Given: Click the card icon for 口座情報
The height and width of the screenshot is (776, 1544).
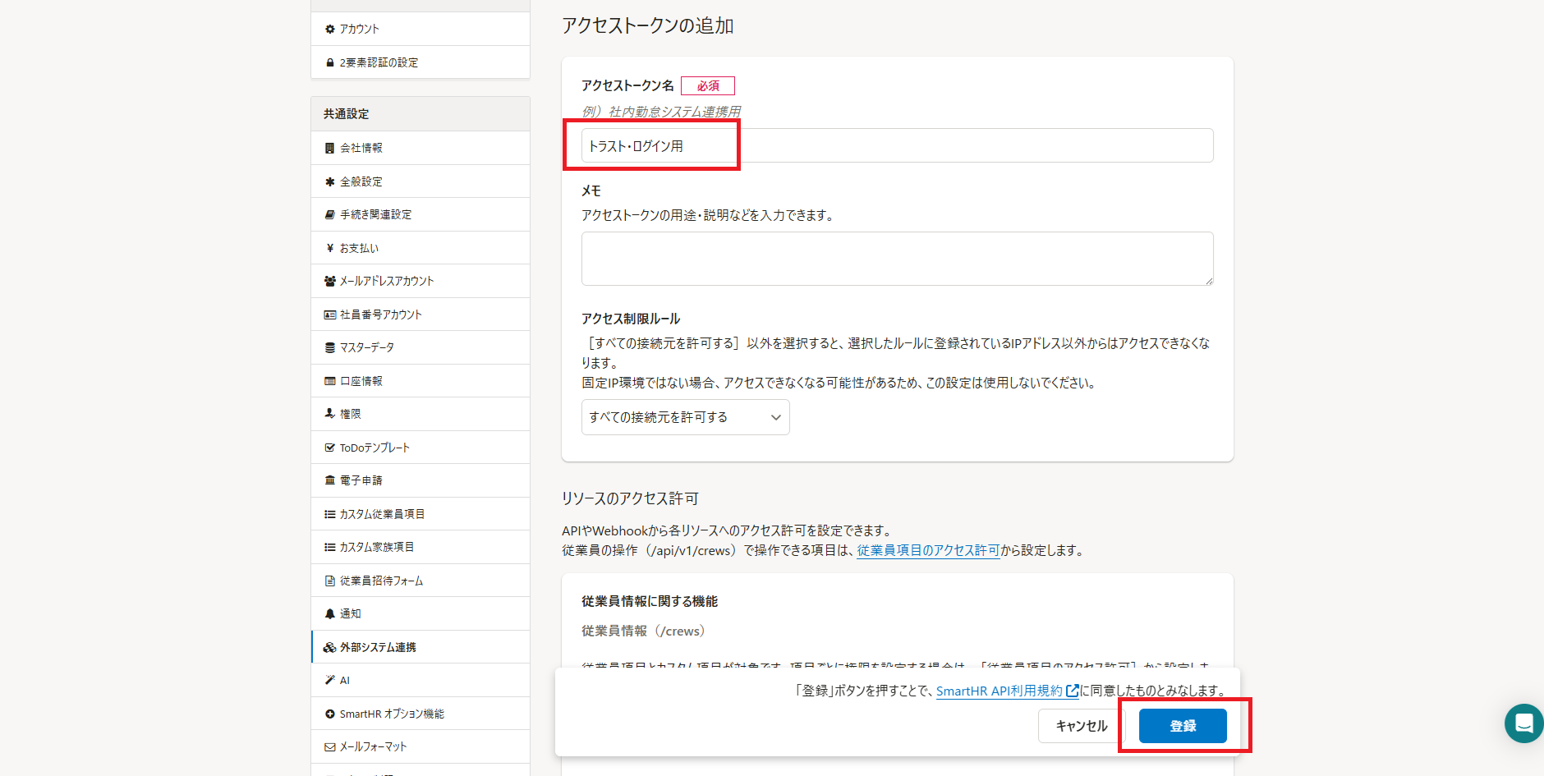Looking at the screenshot, I should coord(330,381).
